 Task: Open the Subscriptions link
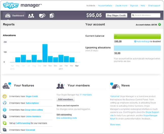click(32, 103)
